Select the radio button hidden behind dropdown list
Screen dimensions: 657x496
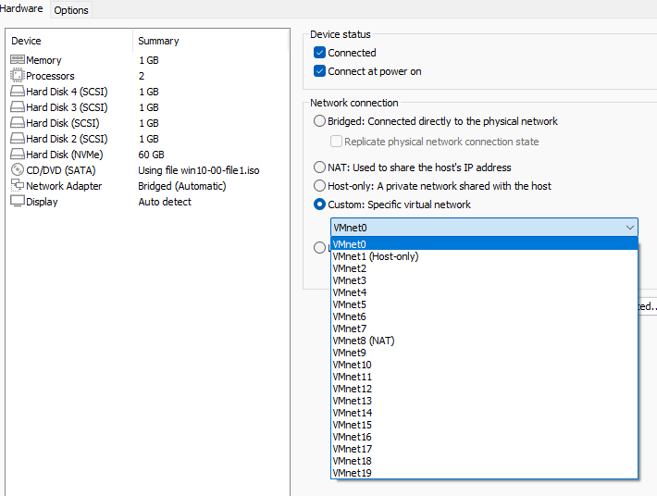coord(319,248)
